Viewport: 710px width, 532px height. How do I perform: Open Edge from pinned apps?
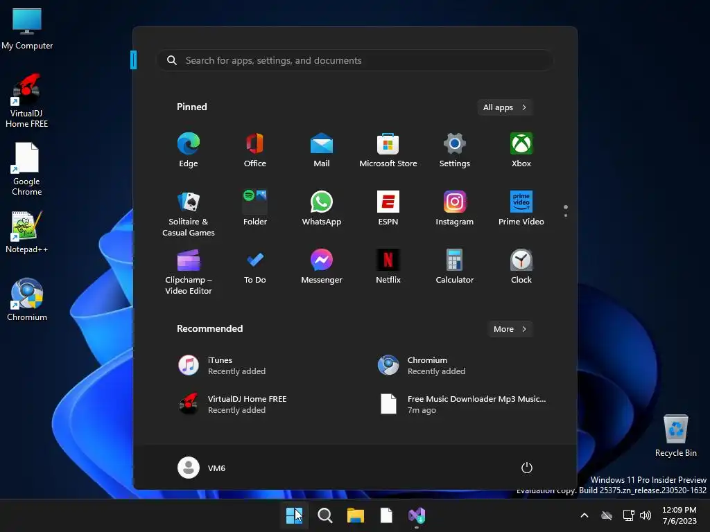[x=189, y=150]
